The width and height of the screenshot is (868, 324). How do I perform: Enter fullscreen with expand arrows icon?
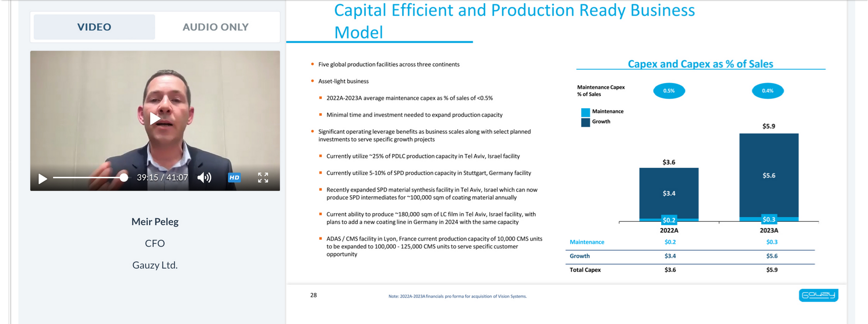click(x=263, y=178)
